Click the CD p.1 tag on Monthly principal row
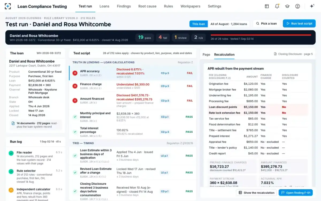Image resolution: width=321 pixels, height=201 pixels. [165, 117]
